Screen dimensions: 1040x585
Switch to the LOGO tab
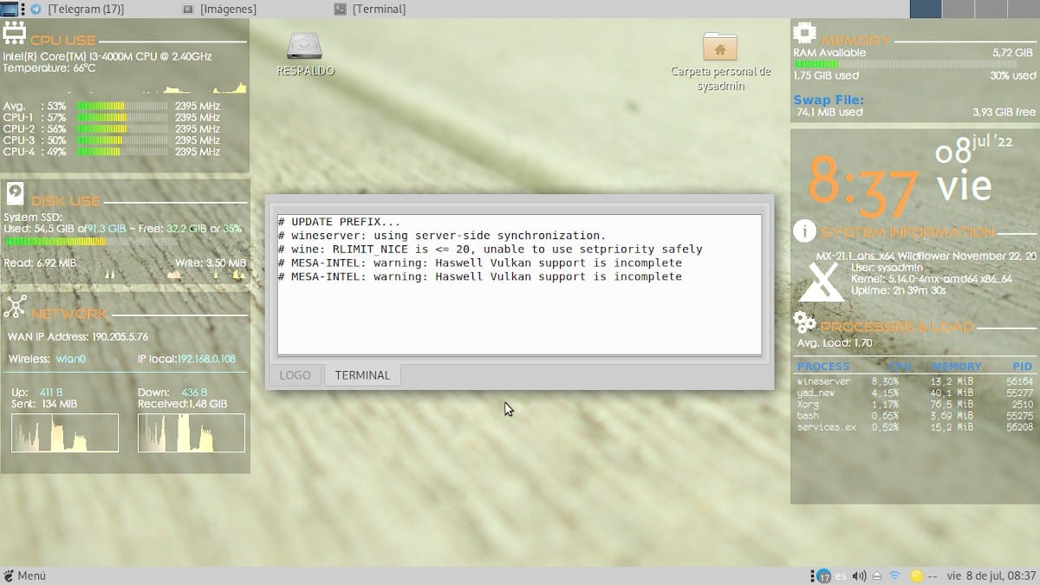pyautogui.click(x=296, y=375)
